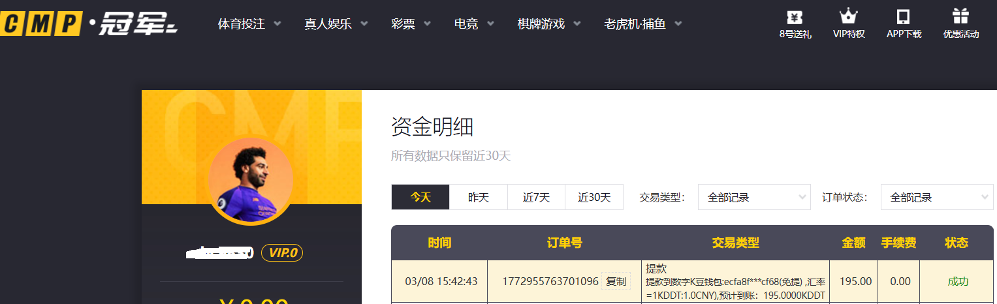997x304 pixels.
Task: Expand the 老虎机·捕鱼 chevron arrow
Action: tap(678, 24)
